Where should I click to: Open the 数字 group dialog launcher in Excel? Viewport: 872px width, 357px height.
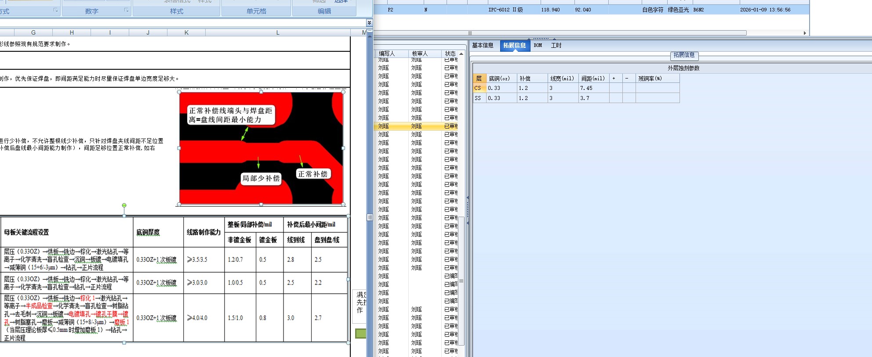[126, 10]
